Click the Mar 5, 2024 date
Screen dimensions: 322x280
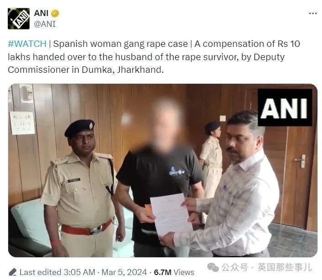pos(124,272)
